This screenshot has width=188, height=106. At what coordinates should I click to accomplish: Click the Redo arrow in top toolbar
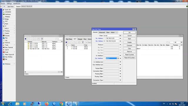pos(4,6)
